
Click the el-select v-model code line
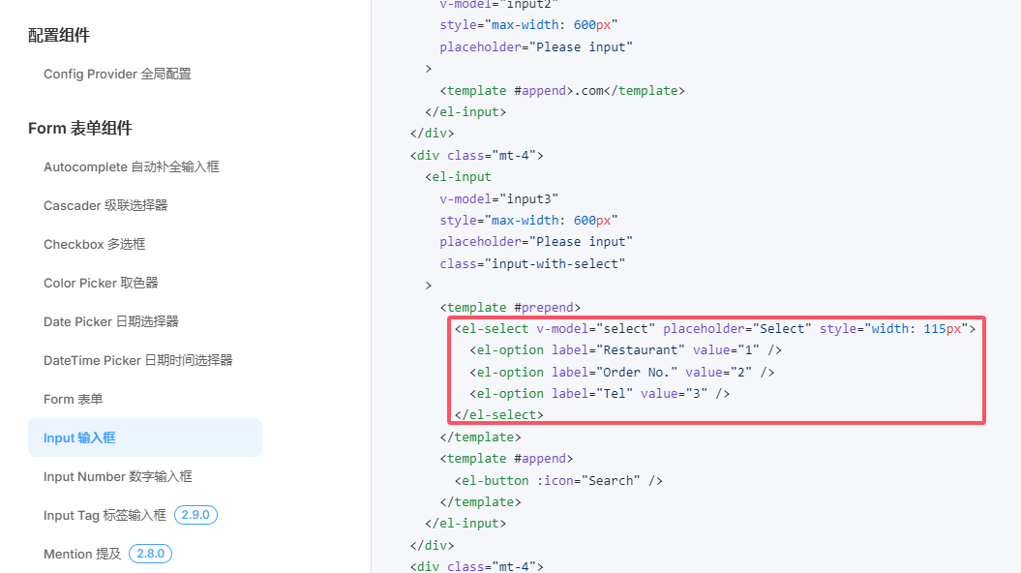point(714,328)
